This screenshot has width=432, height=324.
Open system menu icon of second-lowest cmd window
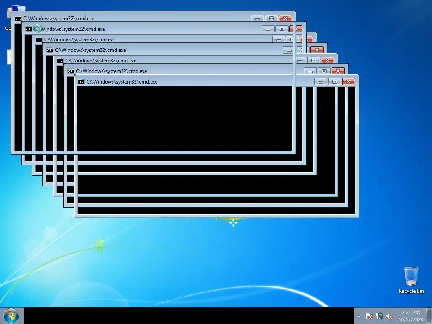(71, 71)
